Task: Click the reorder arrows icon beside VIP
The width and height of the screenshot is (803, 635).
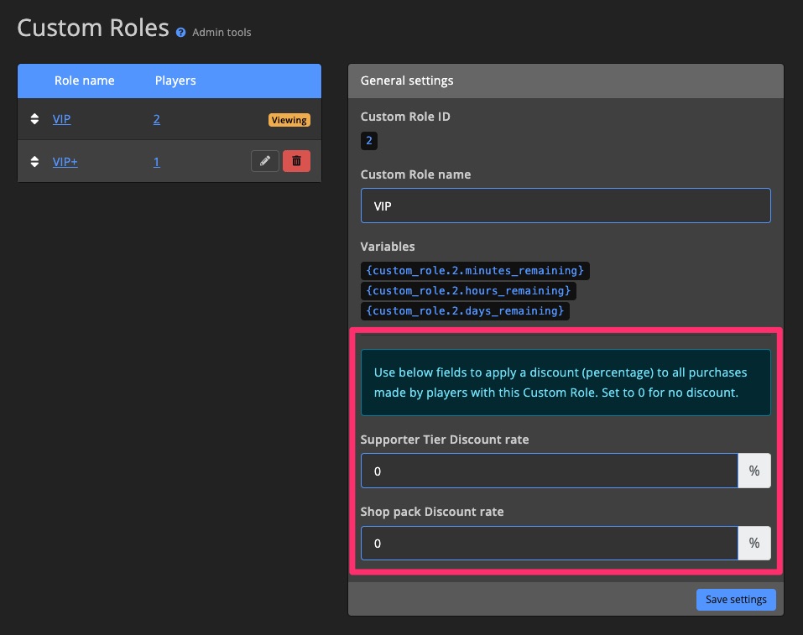Action: coord(34,119)
